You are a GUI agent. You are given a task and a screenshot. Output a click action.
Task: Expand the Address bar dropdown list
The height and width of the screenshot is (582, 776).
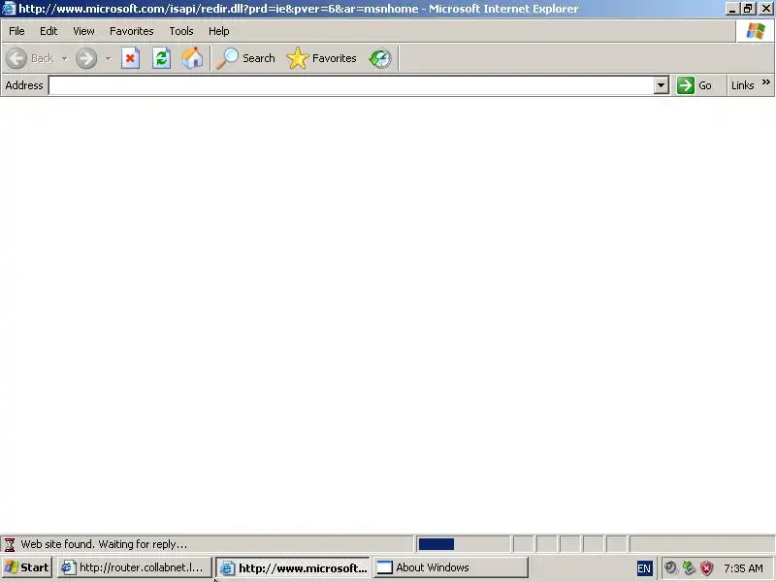coord(661,85)
